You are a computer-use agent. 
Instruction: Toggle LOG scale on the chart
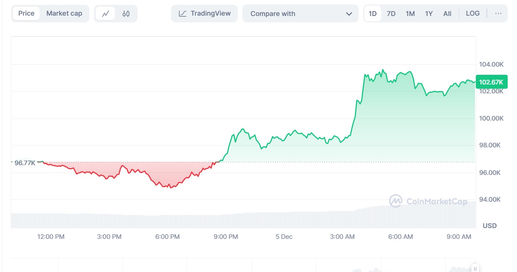point(473,13)
